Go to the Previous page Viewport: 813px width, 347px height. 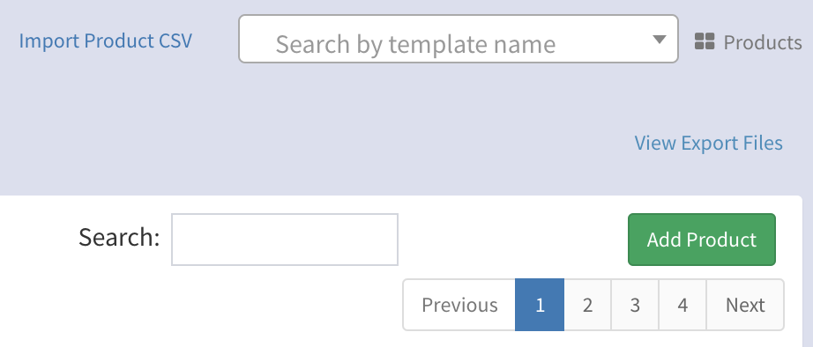click(459, 305)
